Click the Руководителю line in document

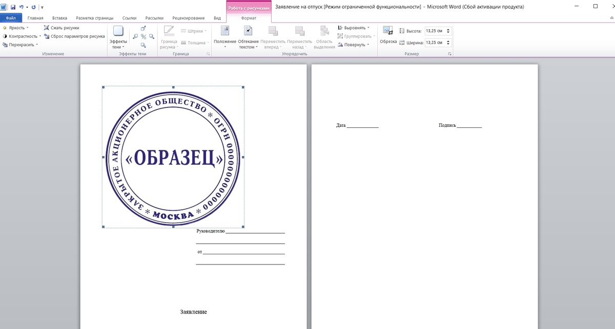240,231
